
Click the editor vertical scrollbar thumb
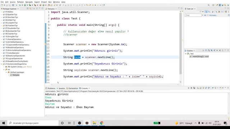(x=180, y=44)
